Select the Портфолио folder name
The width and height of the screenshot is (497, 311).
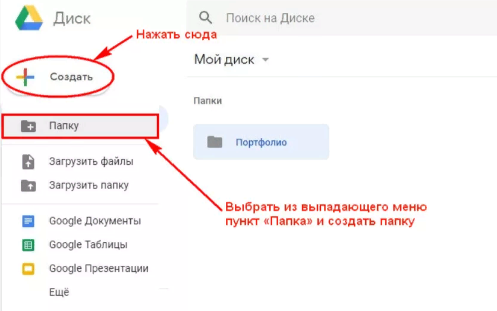click(x=261, y=142)
